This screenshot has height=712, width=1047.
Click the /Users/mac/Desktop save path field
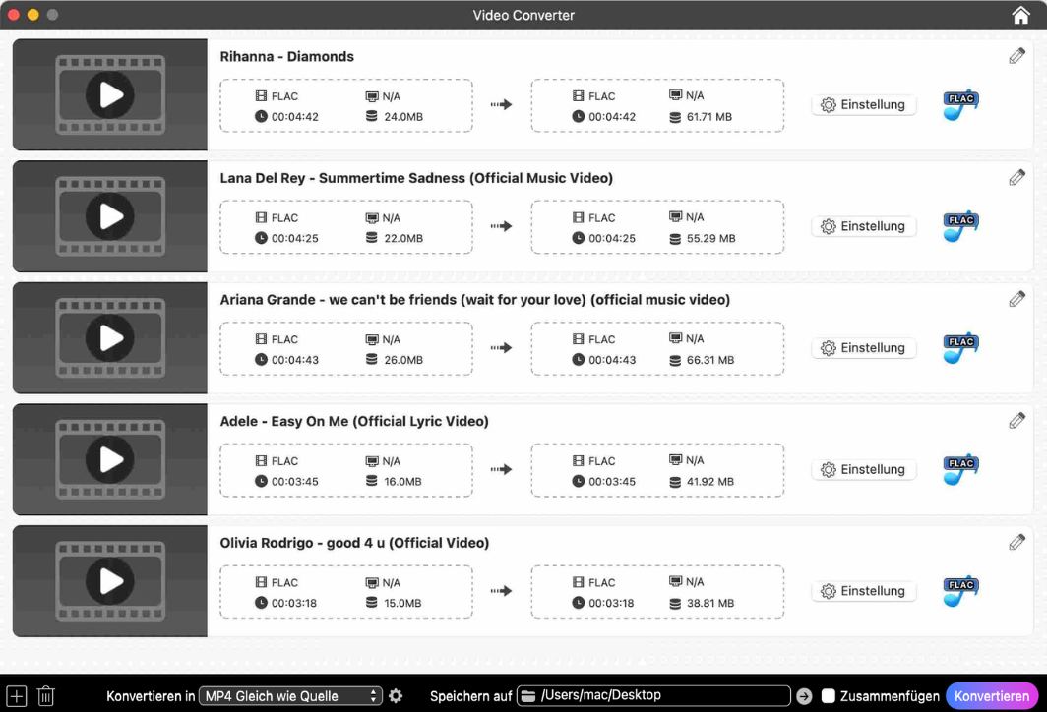pyautogui.click(x=653, y=696)
